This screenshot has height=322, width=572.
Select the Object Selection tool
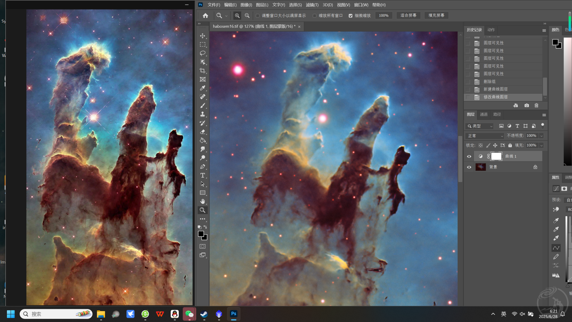click(203, 62)
